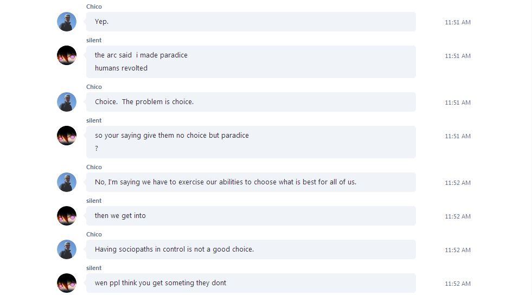Click the "silent" name above "then we get into"

(x=94, y=201)
